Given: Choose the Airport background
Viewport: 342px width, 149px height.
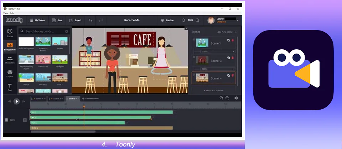Looking at the screenshot, I should [x=60, y=42].
